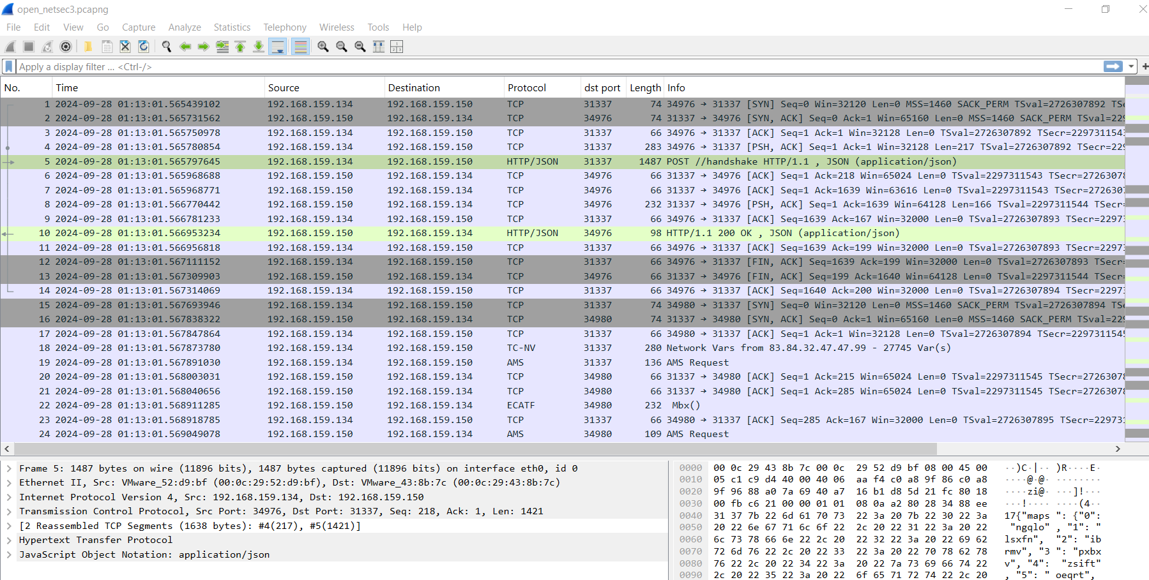Select packet 19 AMS Request row
Image resolution: width=1149 pixels, height=580 pixels.
(563, 362)
